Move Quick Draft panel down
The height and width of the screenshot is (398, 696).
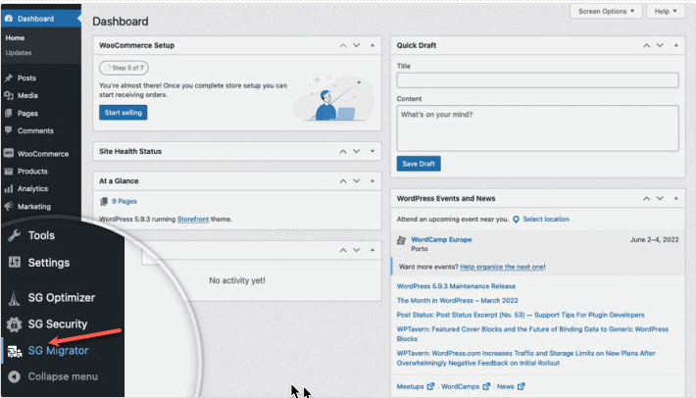(660, 45)
